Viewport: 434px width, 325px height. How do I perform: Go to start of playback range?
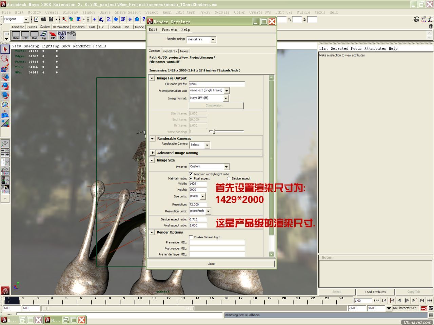click(376, 300)
